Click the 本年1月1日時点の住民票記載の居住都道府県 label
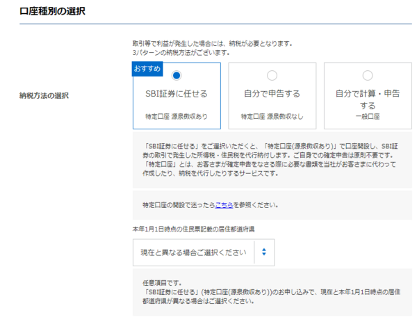The height and width of the screenshot is (331, 417). click(x=193, y=229)
